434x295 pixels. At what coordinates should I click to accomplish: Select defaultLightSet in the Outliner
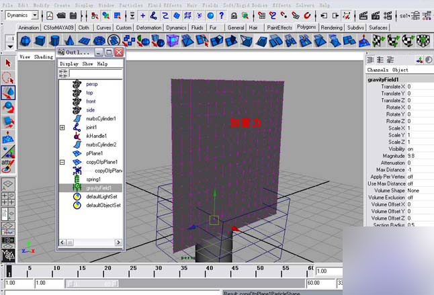[101, 197]
